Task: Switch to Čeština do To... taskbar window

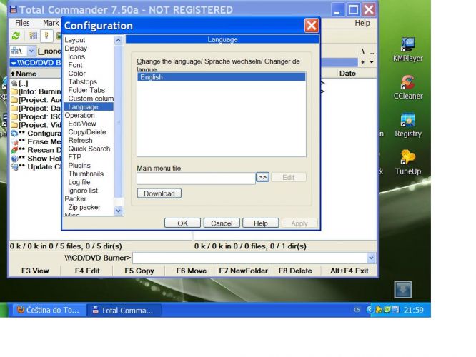Action: coord(49,310)
